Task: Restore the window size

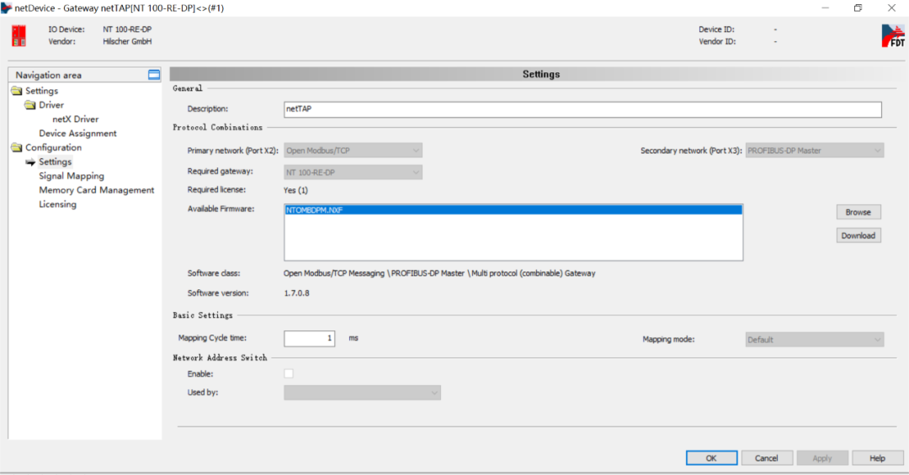Action: (x=858, y=8)
